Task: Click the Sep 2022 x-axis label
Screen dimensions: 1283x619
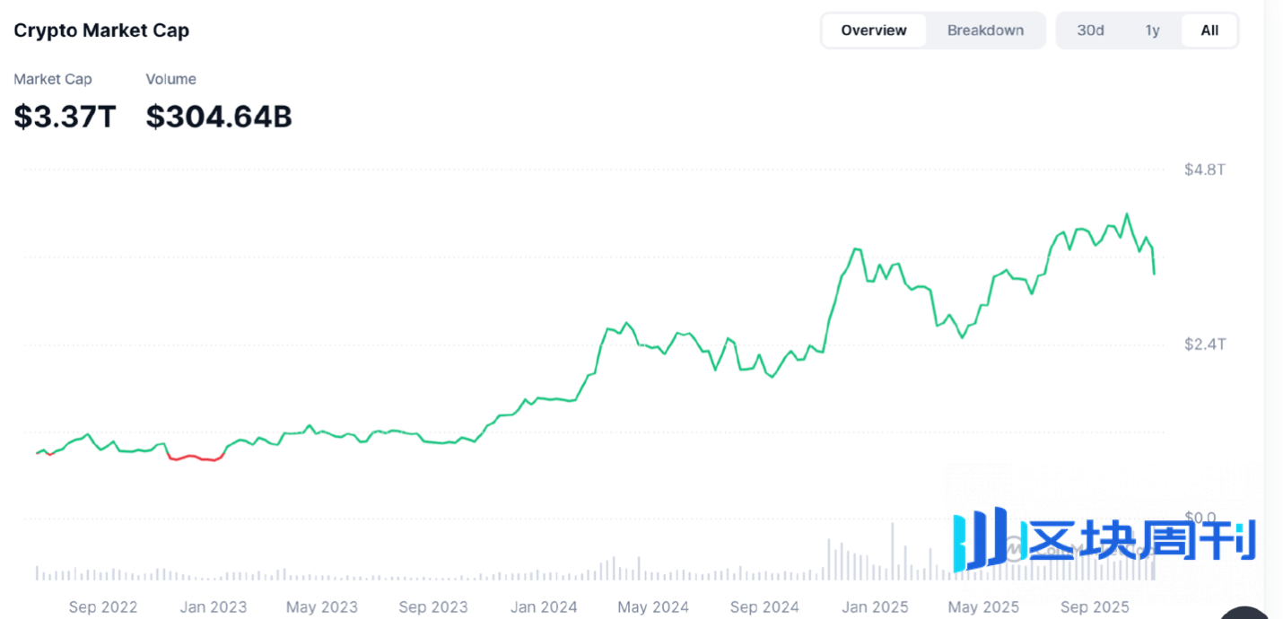Action: click(103, 607)
